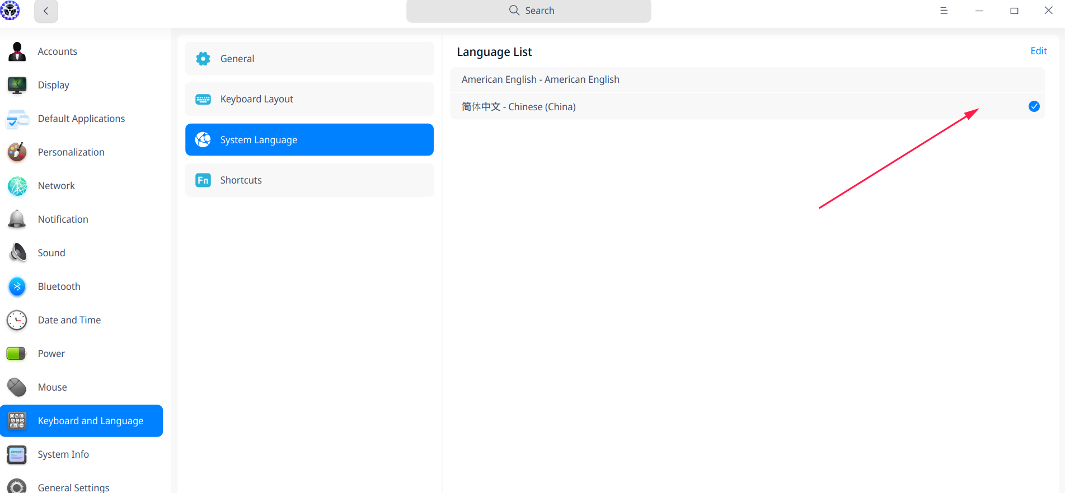The width and height of the screenshot is (1065, 493).
Task: Open the Accounts category label
Action: tap(58, 51)
